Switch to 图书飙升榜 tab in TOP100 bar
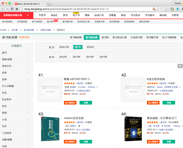The width and height of the screenshot is (183, 148). 152,37
